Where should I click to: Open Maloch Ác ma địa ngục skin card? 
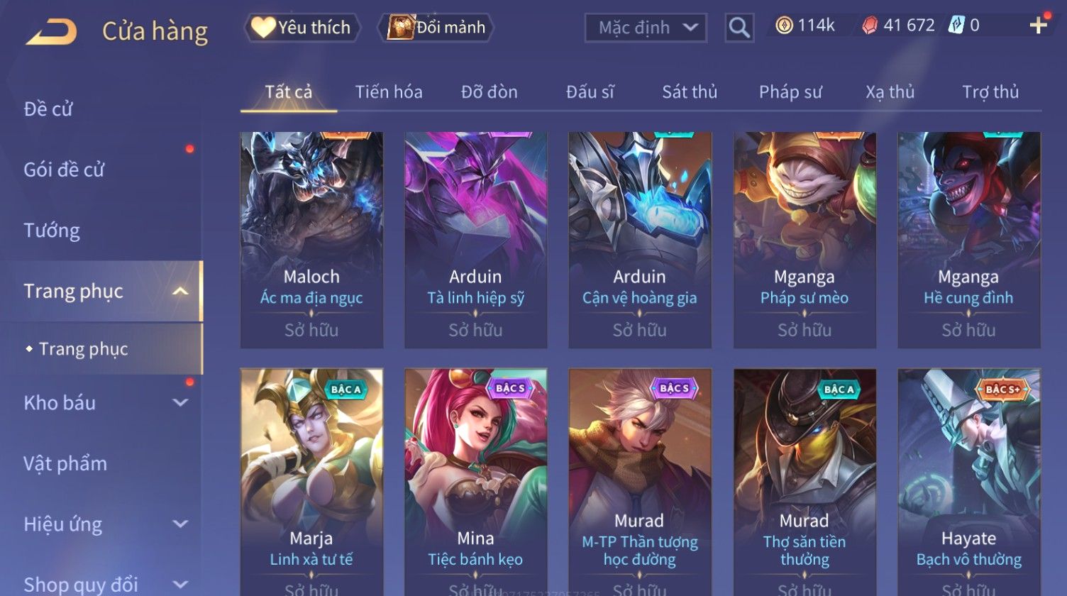click(311, 240)
